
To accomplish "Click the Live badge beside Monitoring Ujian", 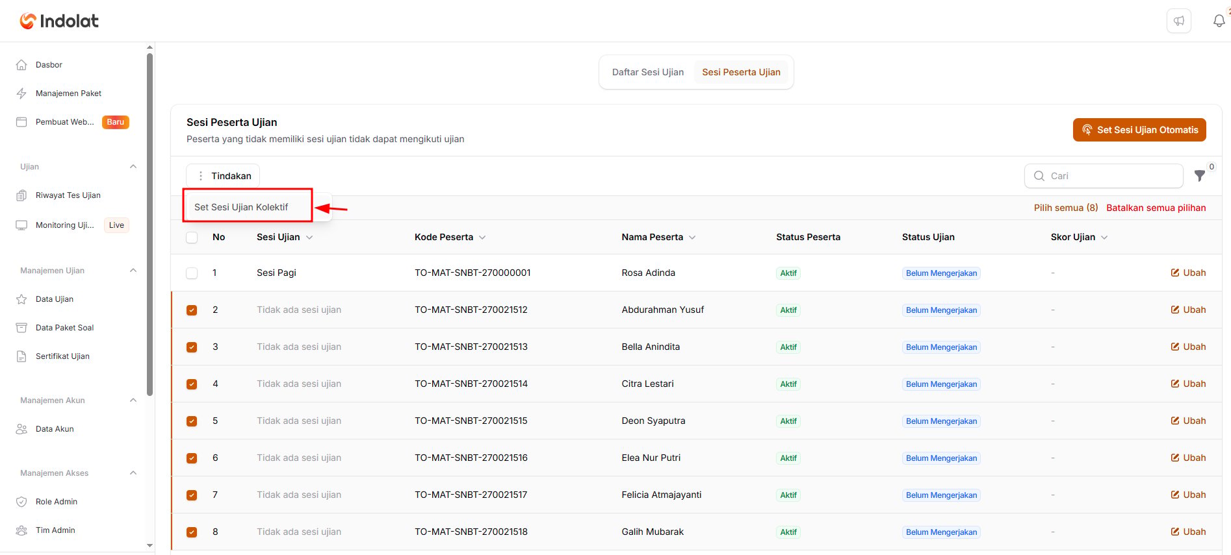I will click(116, 225).
